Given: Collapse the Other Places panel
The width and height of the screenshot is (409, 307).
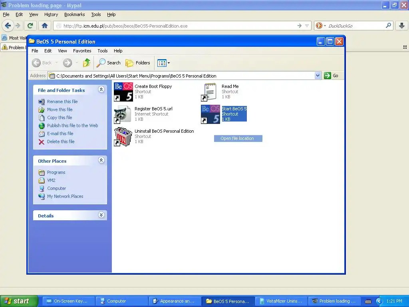Looking at the screenshot, I should tap(101, 160).
